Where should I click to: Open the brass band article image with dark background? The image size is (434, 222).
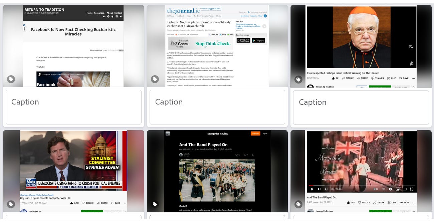tap(217, 171)
